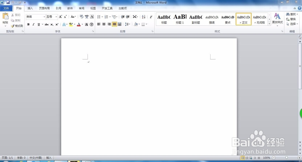Click the yellow text highlight color button
Image resolution: width=302 pixels, height=162 pixels.
(71, 24)
